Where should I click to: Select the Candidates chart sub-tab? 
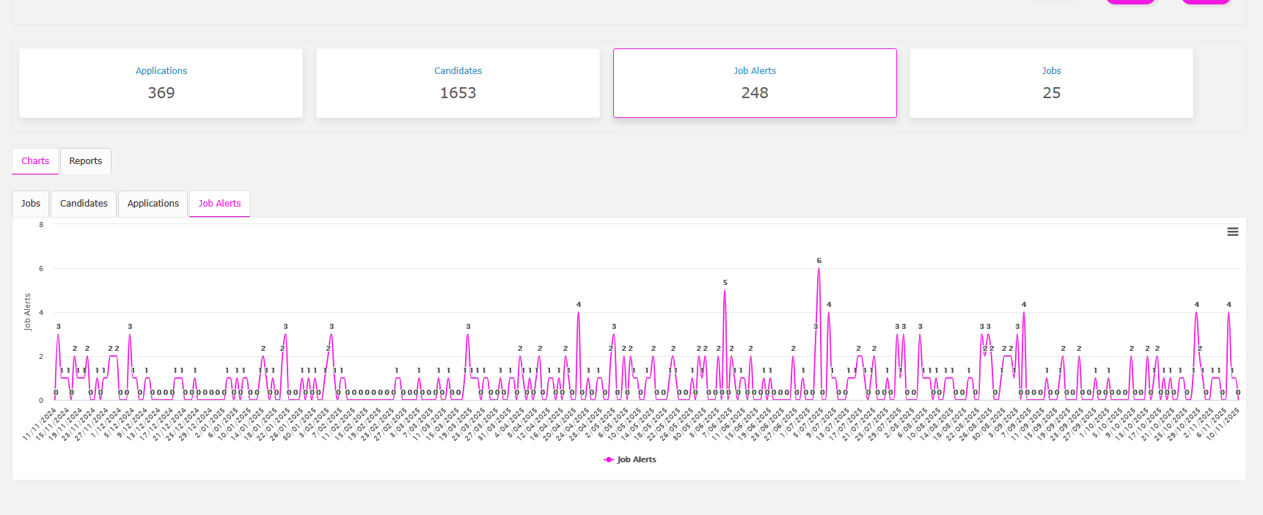84,204
